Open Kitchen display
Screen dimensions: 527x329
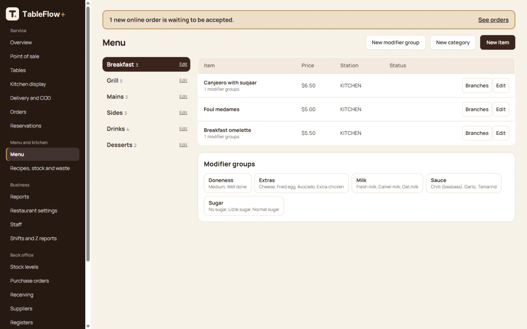coord(42,84)
